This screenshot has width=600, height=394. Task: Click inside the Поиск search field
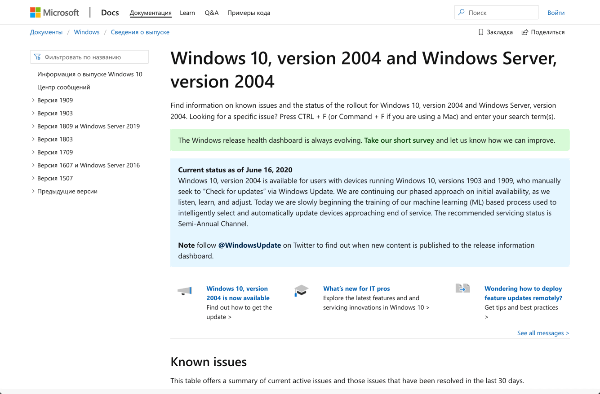[x=494, y=12]
